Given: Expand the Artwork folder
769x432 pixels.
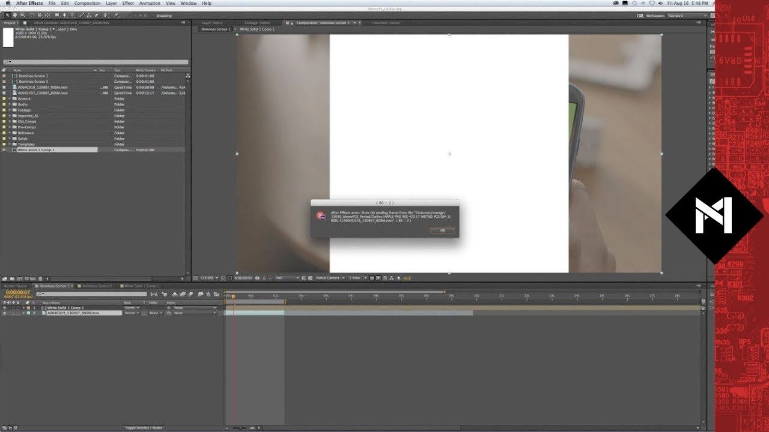Looking at the screenshot, I should point(9,99).
